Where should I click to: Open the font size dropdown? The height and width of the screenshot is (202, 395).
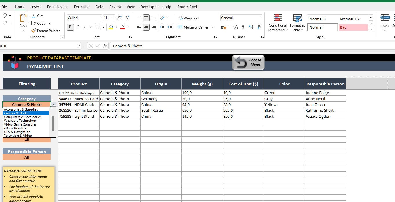pyautogui.click(x=113, y=18)
